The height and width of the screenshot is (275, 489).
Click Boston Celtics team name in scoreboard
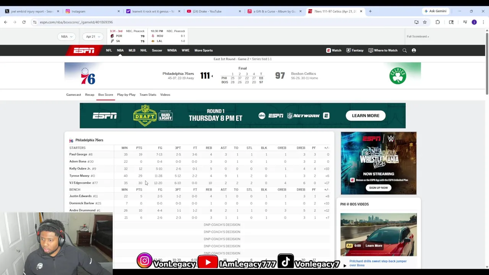click(x=303, y=74)
